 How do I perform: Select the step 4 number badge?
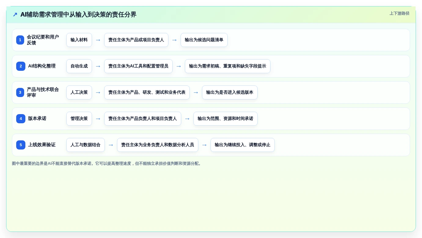coord(21,119)
